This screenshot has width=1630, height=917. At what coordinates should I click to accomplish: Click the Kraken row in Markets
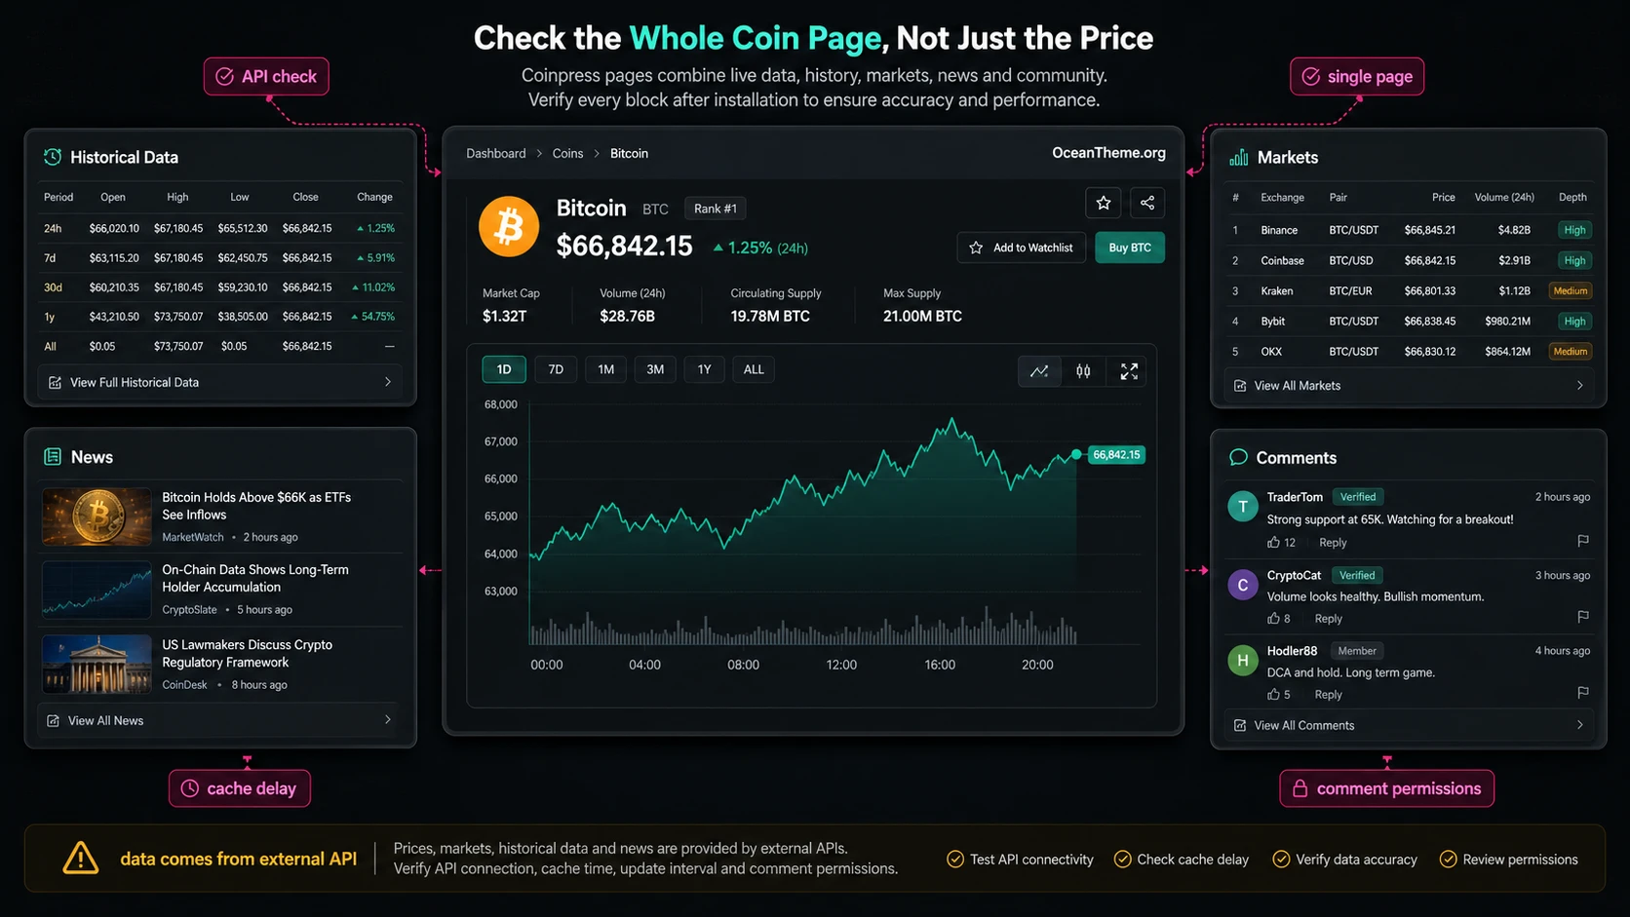pos(1409,290)
